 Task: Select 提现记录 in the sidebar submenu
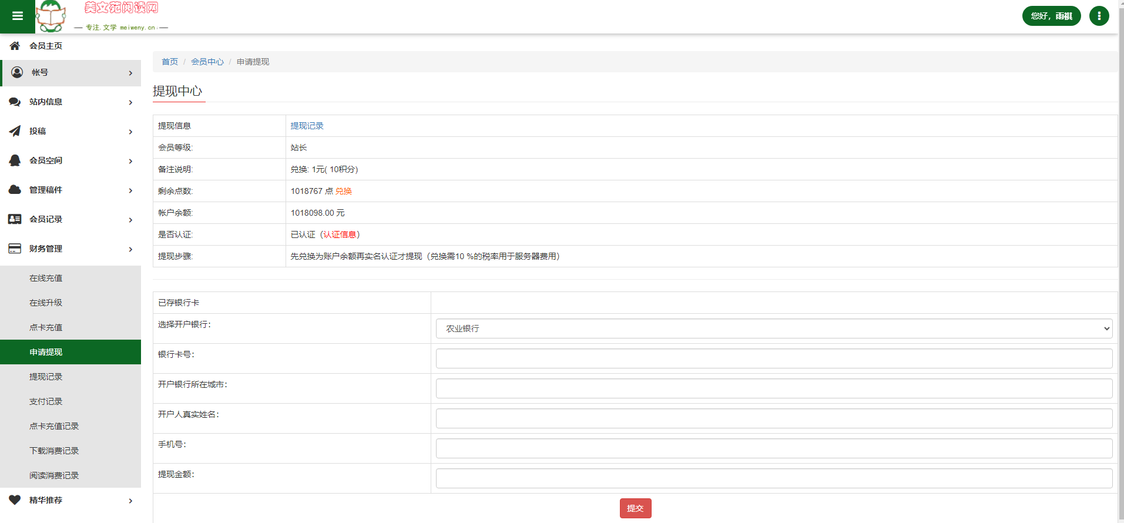click(71, 377)
